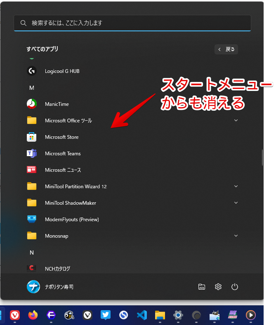Open Visual Studio Code in taskbar
Screen dimensions: 276x325
pyautogui.click(x=142, y=315)
